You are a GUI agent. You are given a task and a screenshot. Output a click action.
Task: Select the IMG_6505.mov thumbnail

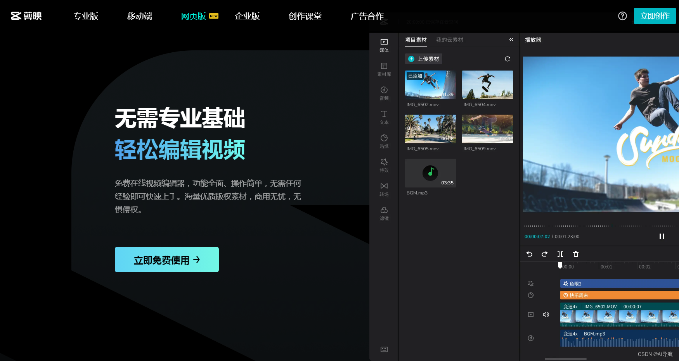pyautogui.click(x=430, y=129)
